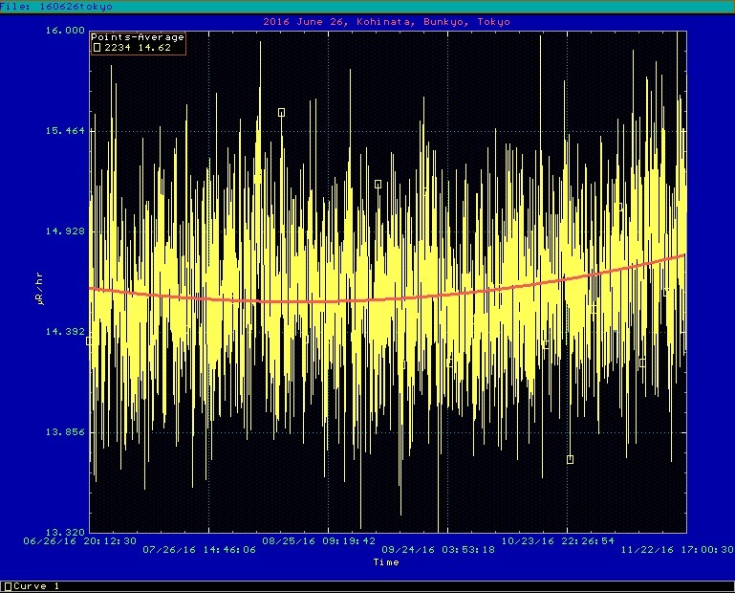735x593 pixels.
Task: Click the chart title mentioning Kohinata, Bunkyo, Tokyo
Action: (x=386, y=21)
